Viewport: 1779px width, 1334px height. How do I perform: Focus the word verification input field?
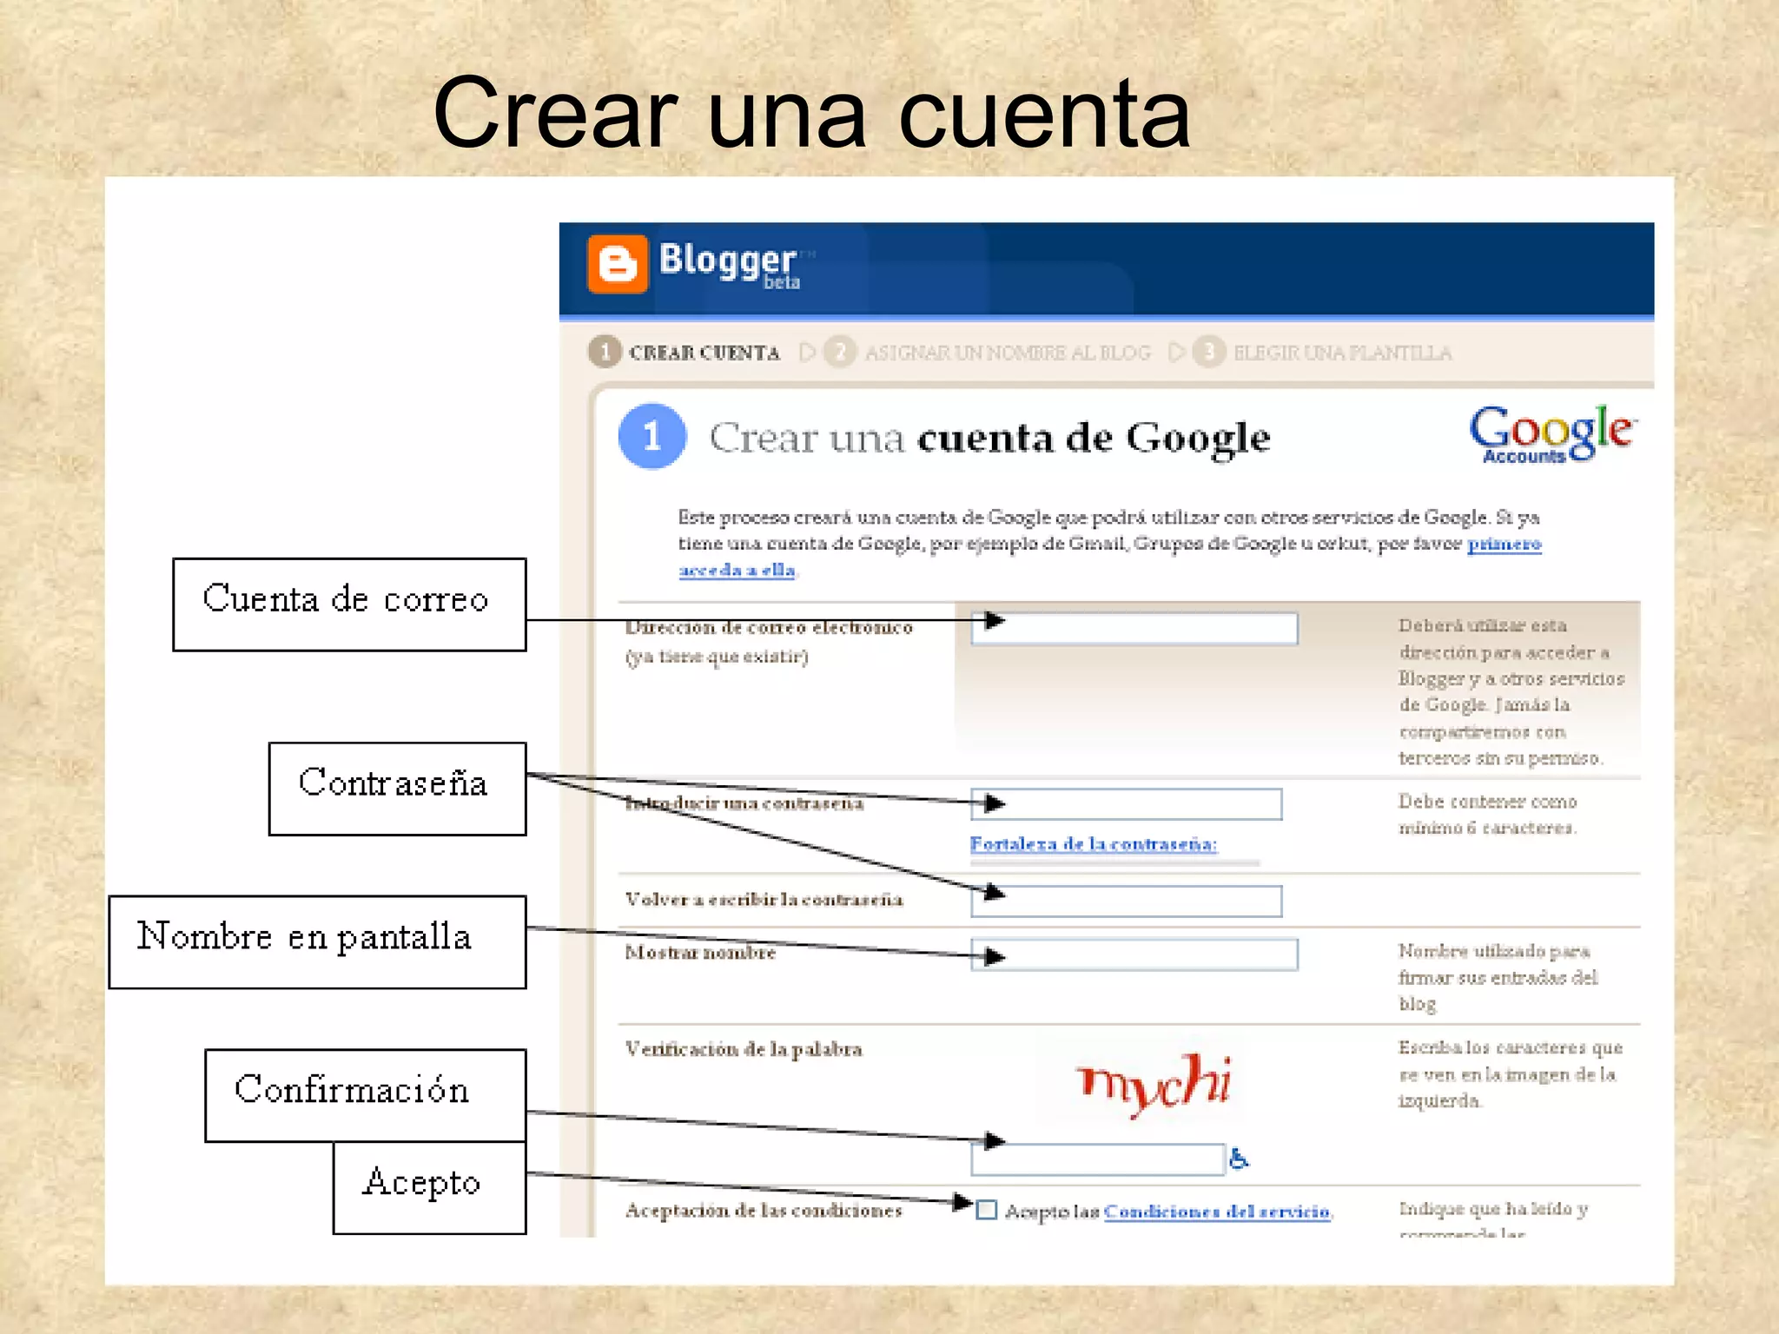point(1098,1159)
